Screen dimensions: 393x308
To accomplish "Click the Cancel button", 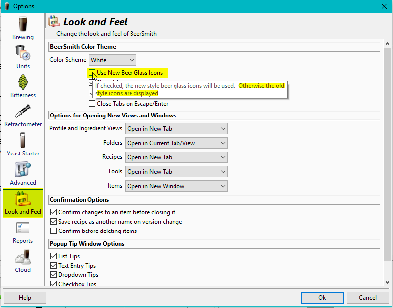I will click(368, 298).
